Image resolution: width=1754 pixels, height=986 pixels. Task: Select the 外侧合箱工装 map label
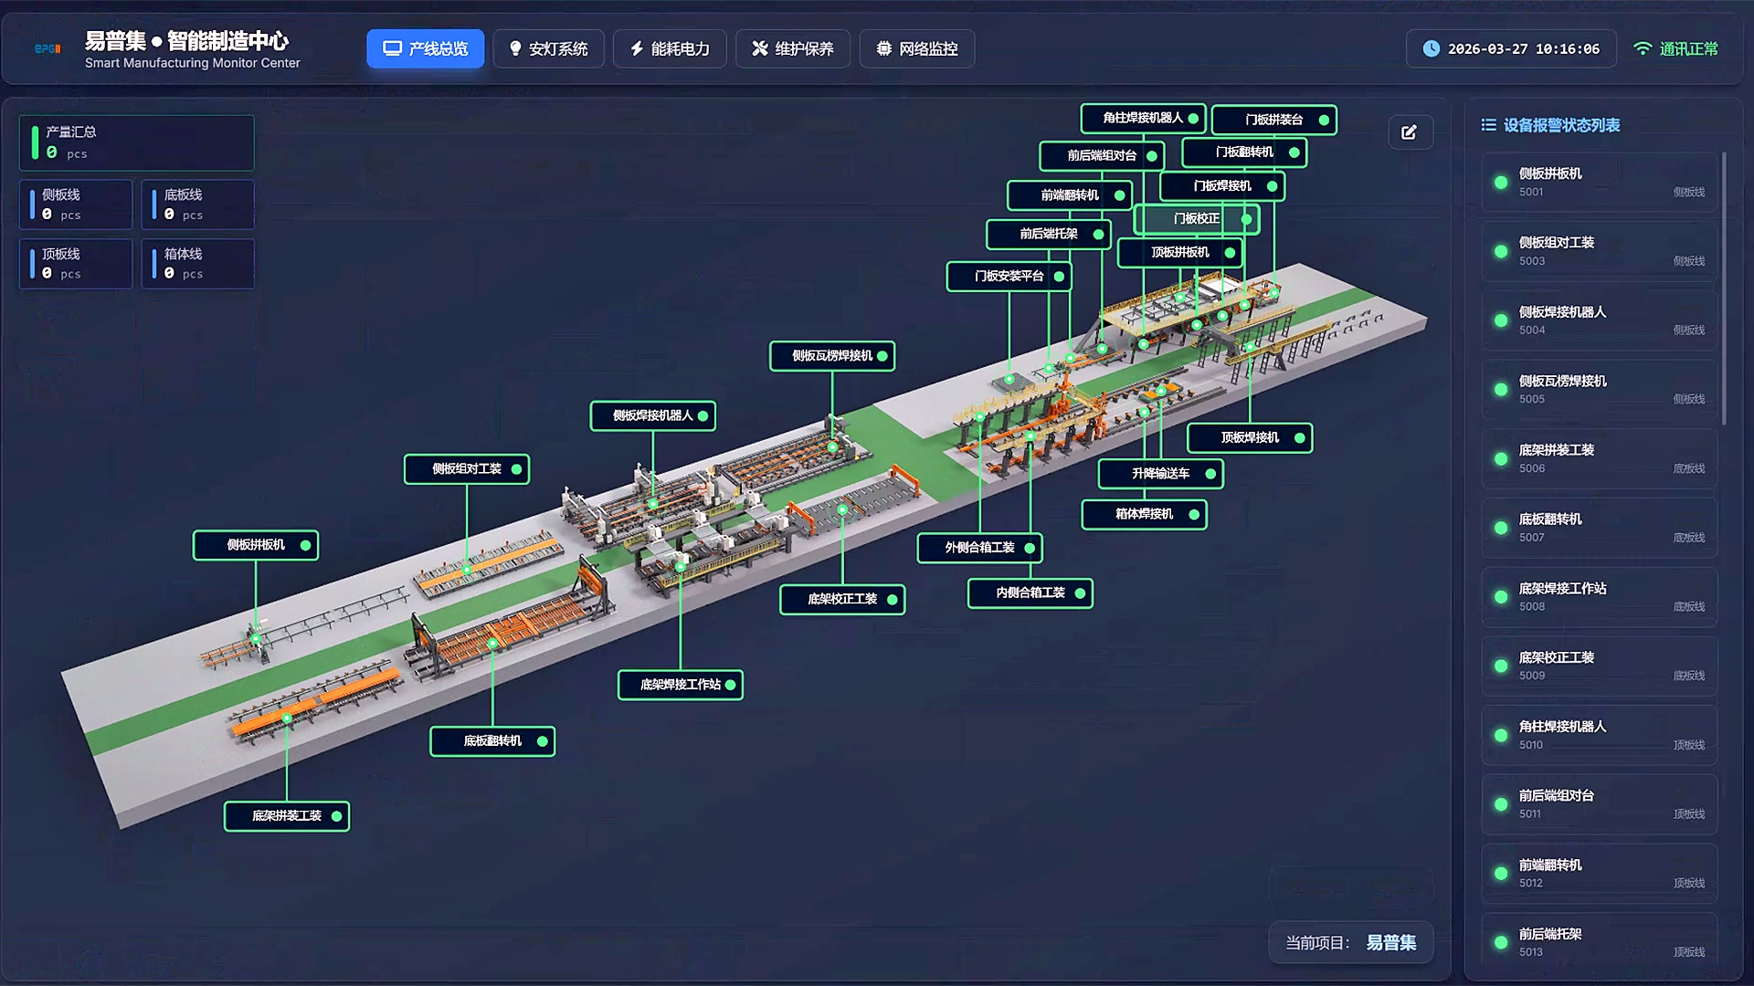tap(980, 548)
